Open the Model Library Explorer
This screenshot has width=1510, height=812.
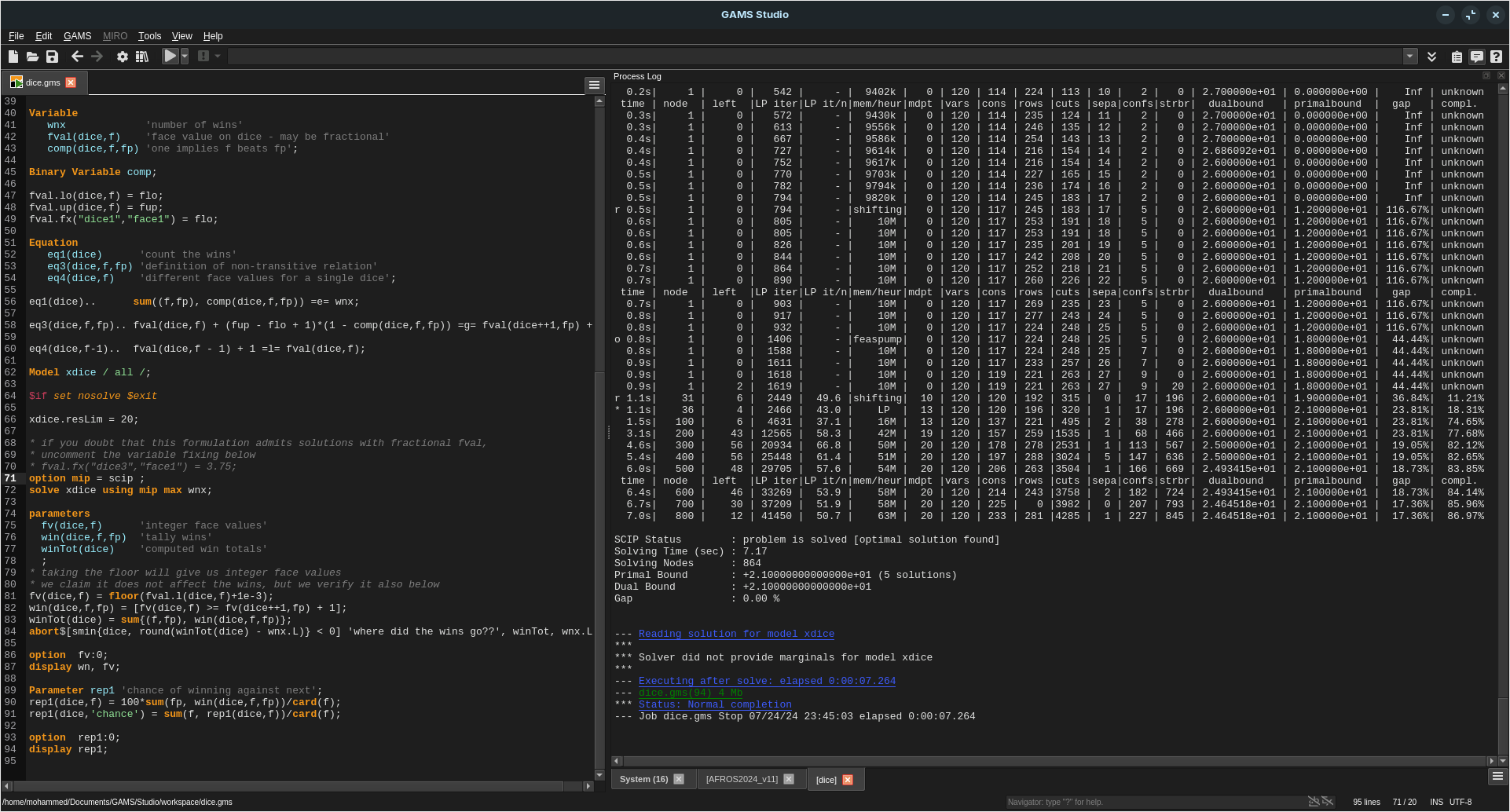142,57
